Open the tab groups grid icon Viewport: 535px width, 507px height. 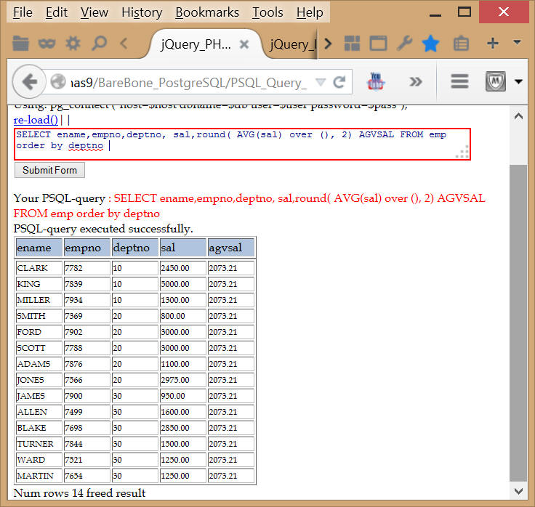(352, 44)
